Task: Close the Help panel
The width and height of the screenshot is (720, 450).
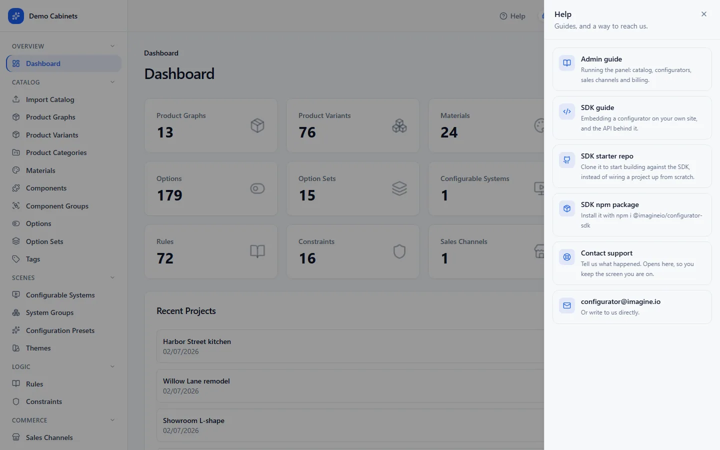Action: (704, 14)
